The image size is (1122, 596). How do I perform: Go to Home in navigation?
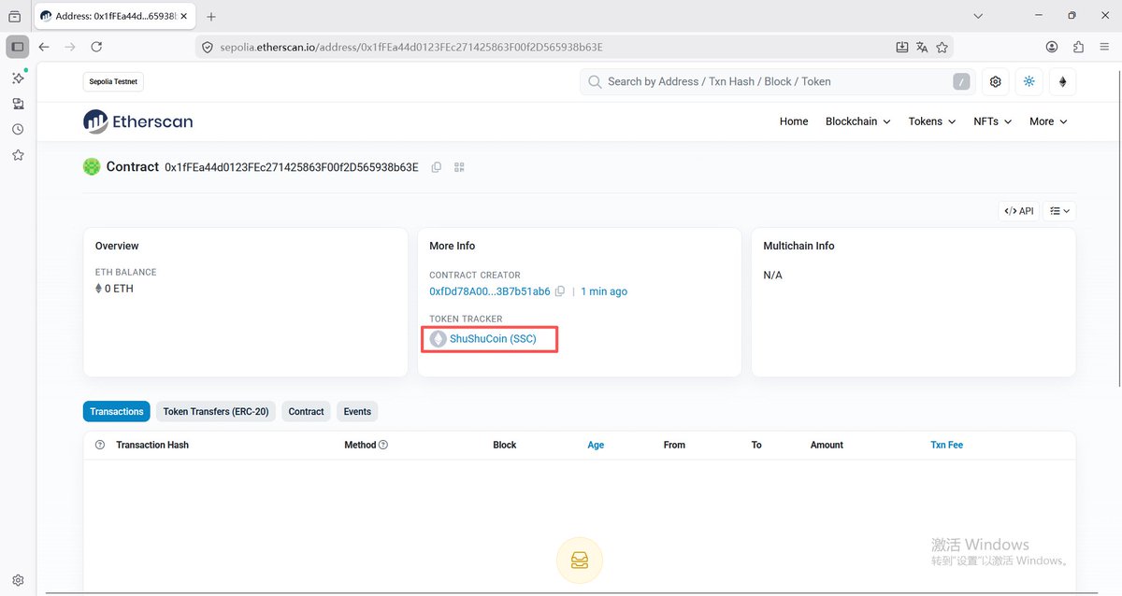click(794, 121)
